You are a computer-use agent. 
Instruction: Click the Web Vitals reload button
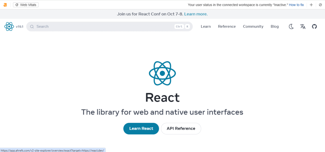click(x=26, y=5)
